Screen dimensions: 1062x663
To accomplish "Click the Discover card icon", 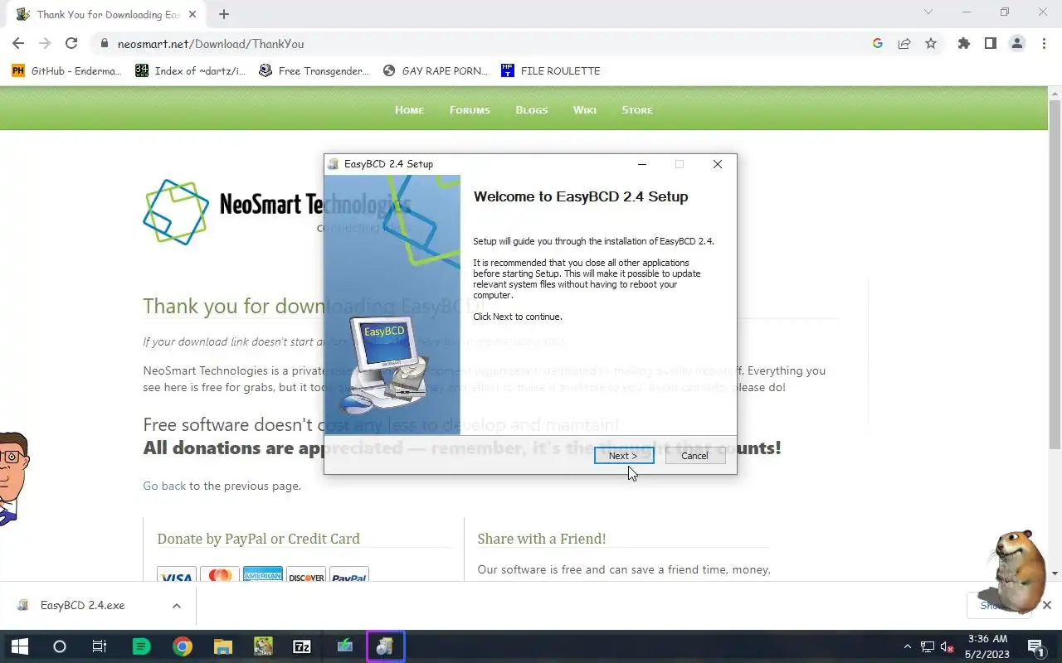I will 306,575.
